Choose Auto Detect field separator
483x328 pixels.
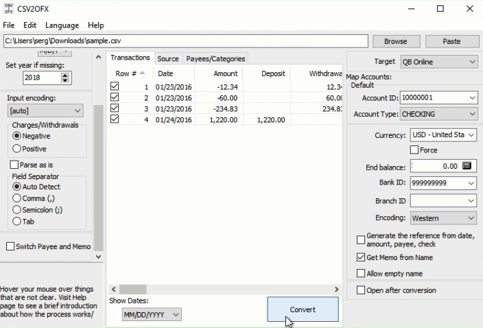point(16,187)
